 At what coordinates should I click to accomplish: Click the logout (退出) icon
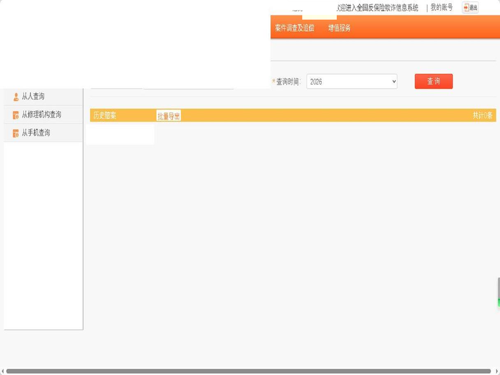click(470, 7)
